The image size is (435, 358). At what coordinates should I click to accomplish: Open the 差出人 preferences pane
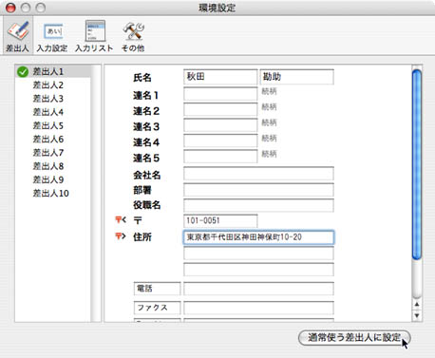[18, 36]
